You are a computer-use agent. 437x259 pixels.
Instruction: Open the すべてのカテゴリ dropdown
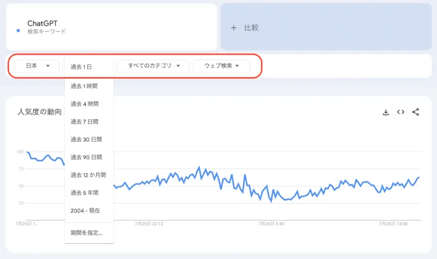153,66
